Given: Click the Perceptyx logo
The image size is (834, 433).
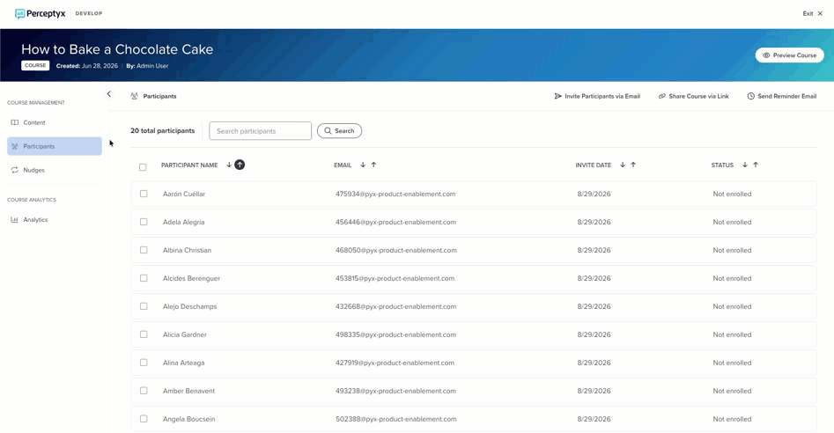Looking at the screenshot, I should 40,13.
